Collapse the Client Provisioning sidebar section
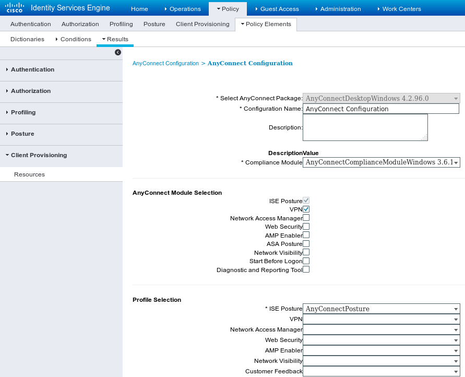465x377 pixels. (61, 155)
